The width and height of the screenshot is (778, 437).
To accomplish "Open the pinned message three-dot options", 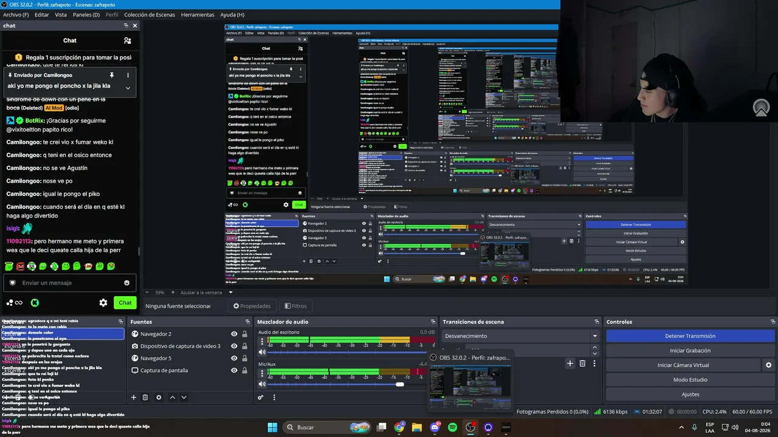I will tap(128, 75).
